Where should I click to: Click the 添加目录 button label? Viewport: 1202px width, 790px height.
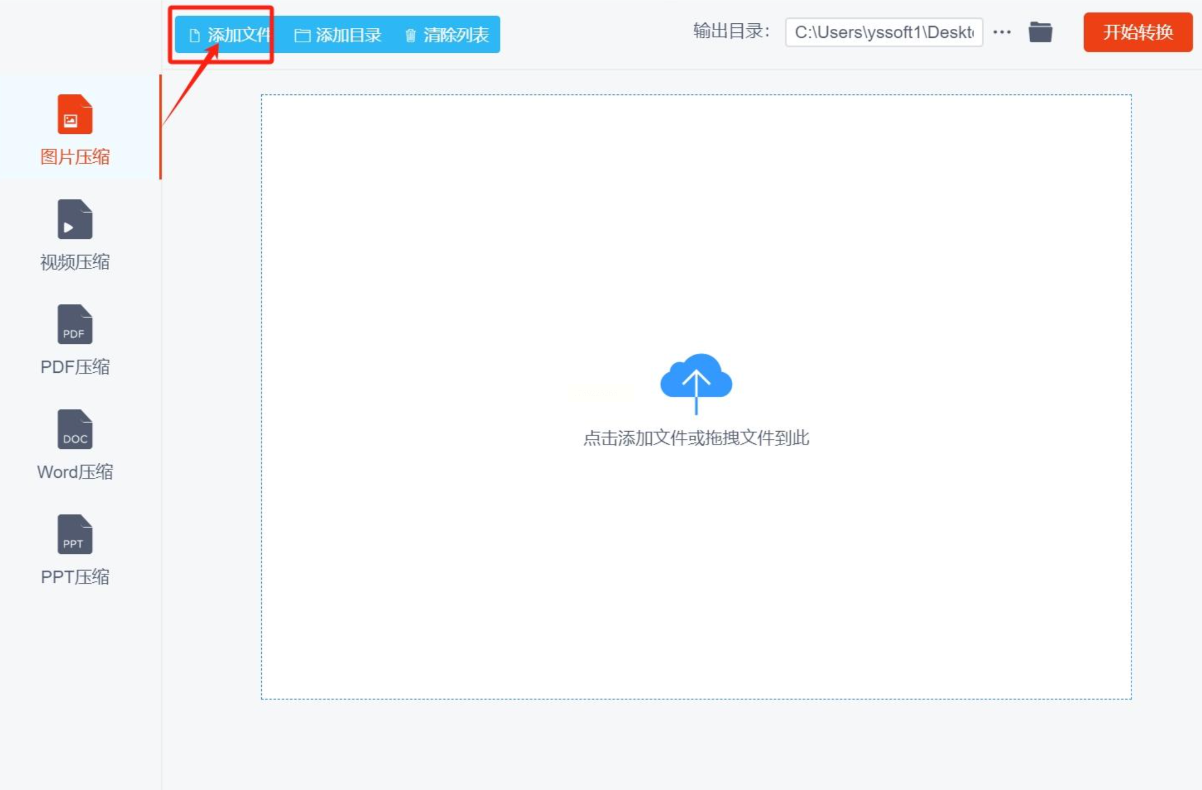point(349,35)
